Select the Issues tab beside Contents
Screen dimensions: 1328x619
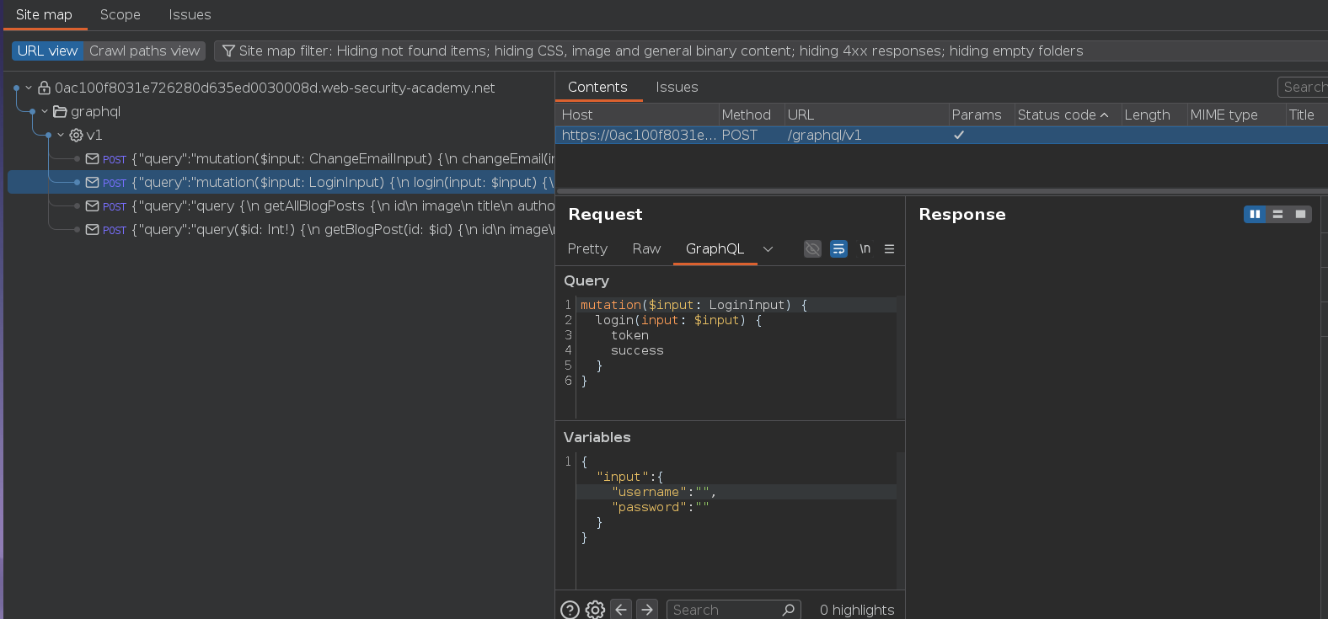(x=677, y=88)
